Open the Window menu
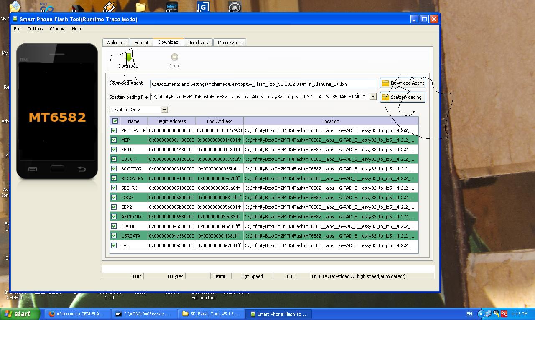535x338 pixels. click(x=57, y=29)
